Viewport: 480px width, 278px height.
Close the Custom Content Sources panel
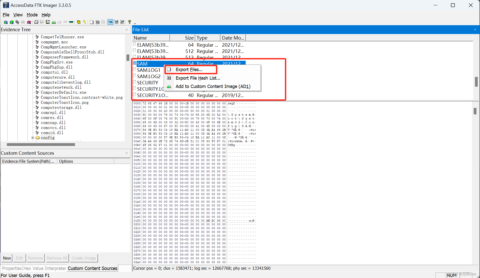coord(127,153)
